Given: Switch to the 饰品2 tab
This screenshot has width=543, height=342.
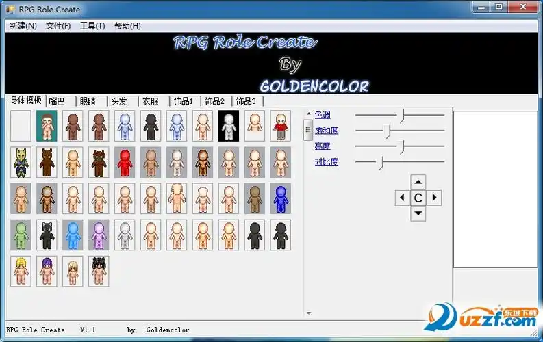Looking at the screenshot, I should [x=216, y=101].
